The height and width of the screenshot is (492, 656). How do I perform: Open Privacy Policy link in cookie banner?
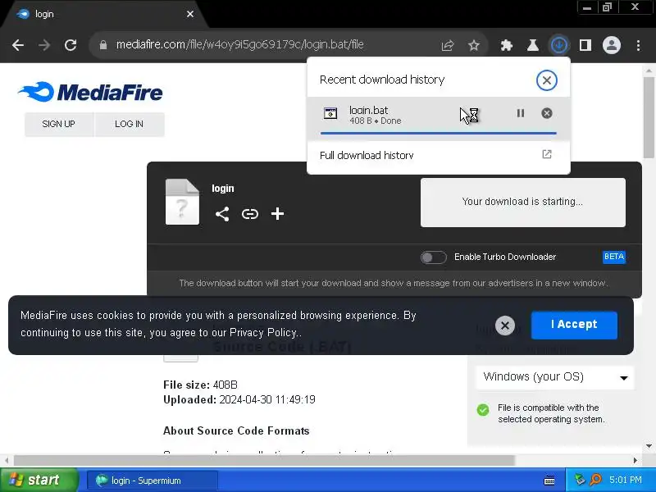[263, 333]
